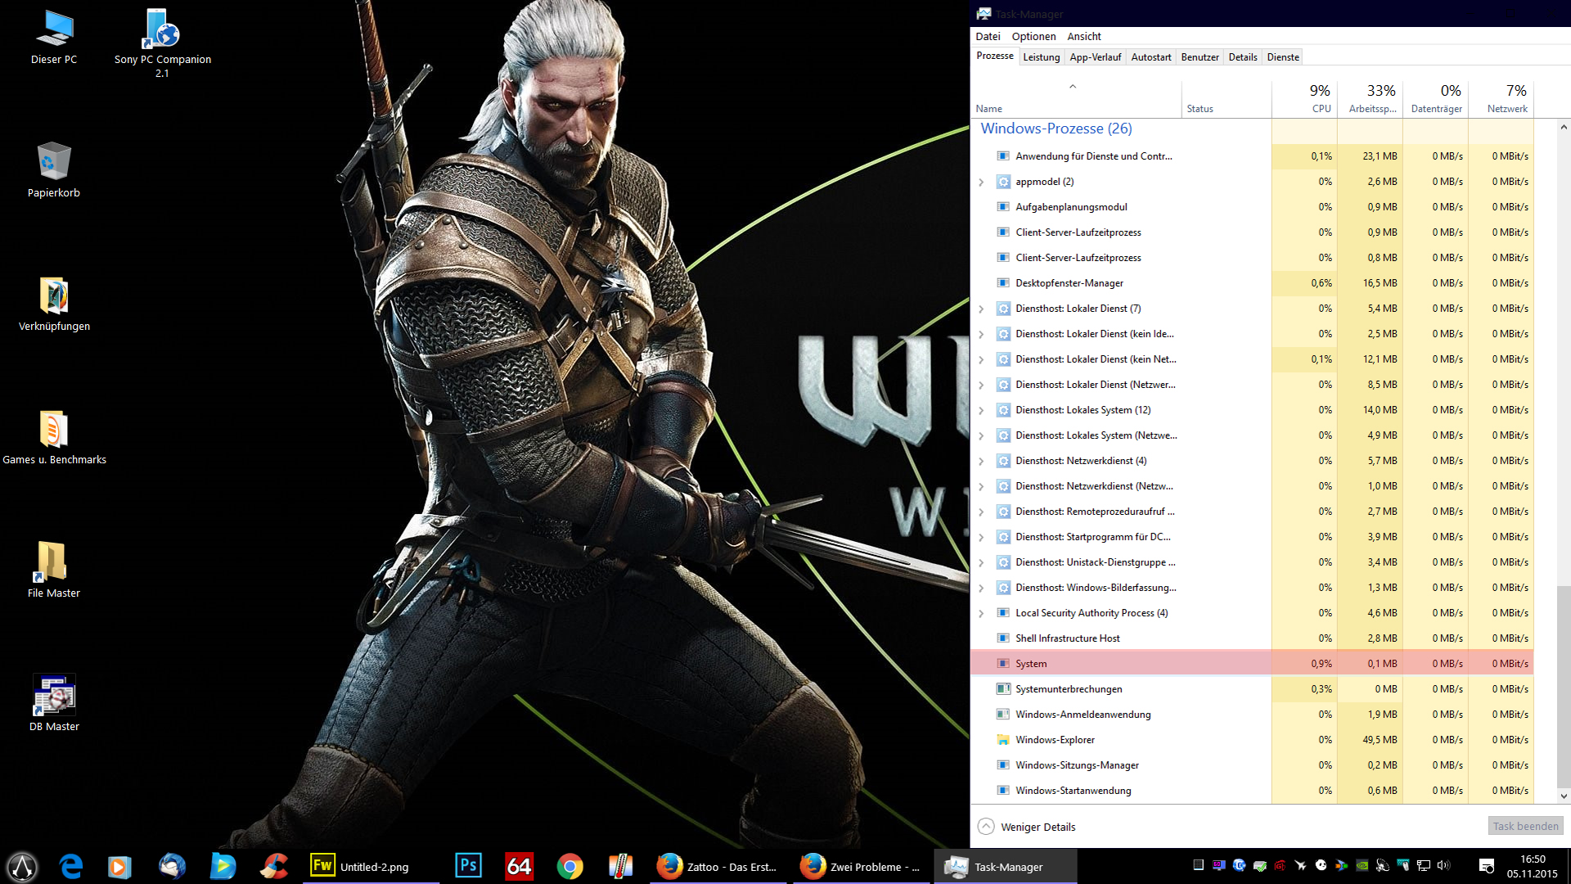This screenshot has width=1571, height=884.
Task: Launch Google Chrome from the taskbar
Action: pyautogui.click(x=569, y=866)
